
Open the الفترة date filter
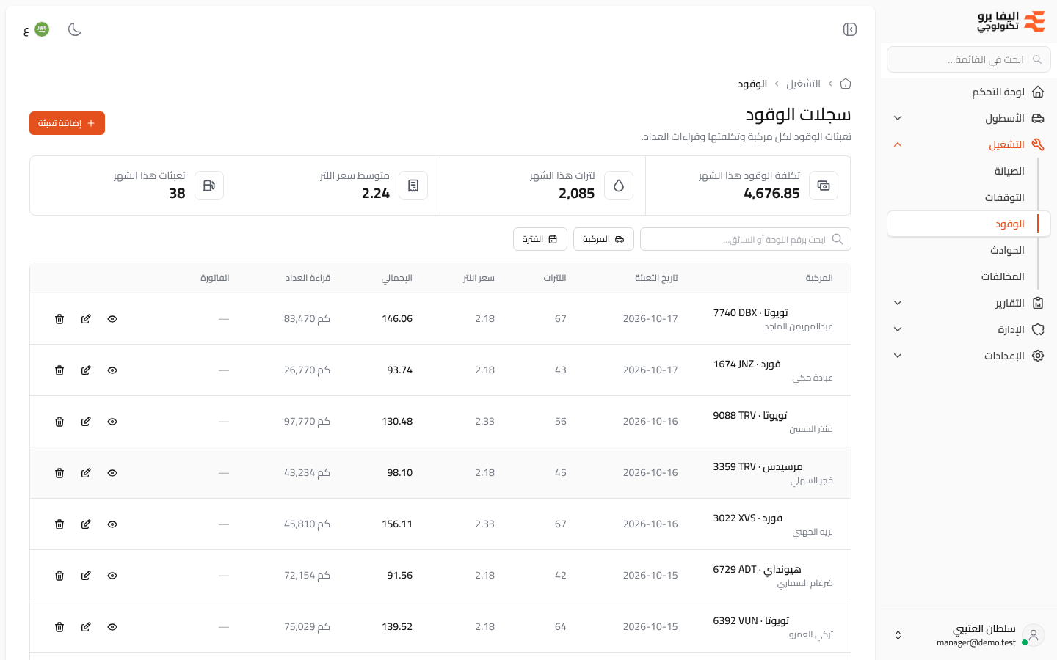[540, 239]
